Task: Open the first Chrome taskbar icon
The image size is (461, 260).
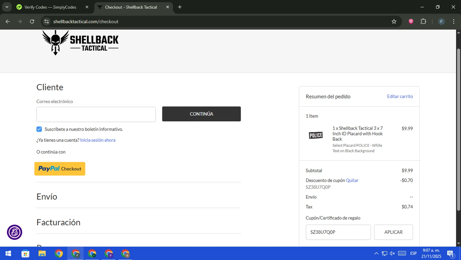Action: [59, 254]
